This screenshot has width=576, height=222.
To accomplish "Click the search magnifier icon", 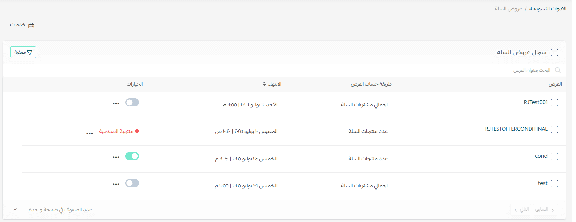I will 558,70.
